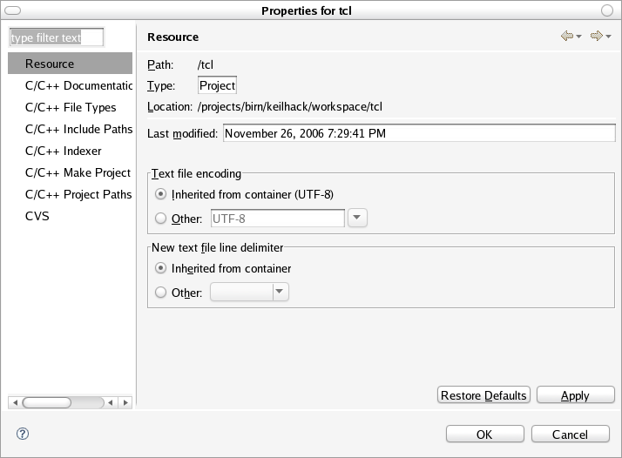This screenshot has width=622, height=458.
Task: Click the window close button in the title bar
Action: [607, 10]
